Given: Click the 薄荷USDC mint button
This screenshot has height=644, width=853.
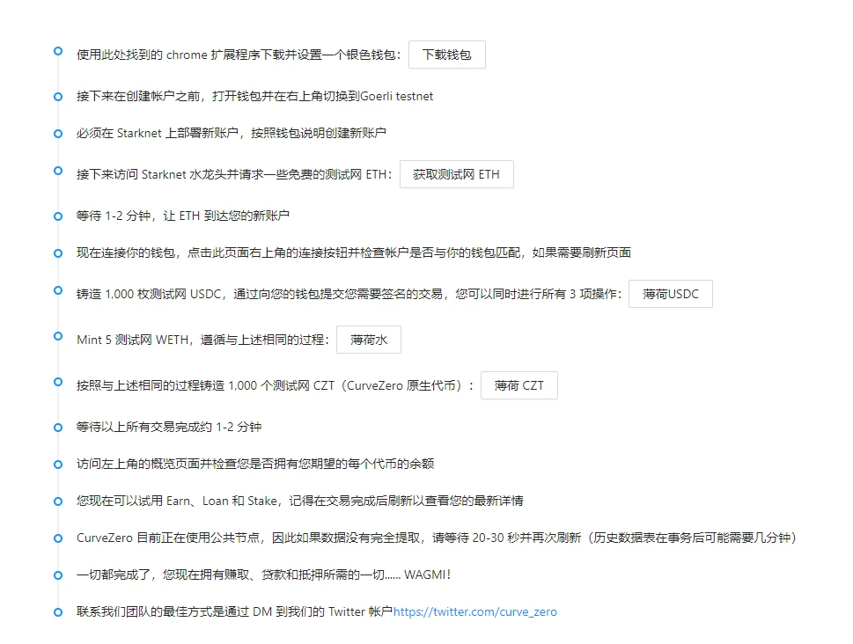Looking at the screenshot, I should tap(670, 294).
